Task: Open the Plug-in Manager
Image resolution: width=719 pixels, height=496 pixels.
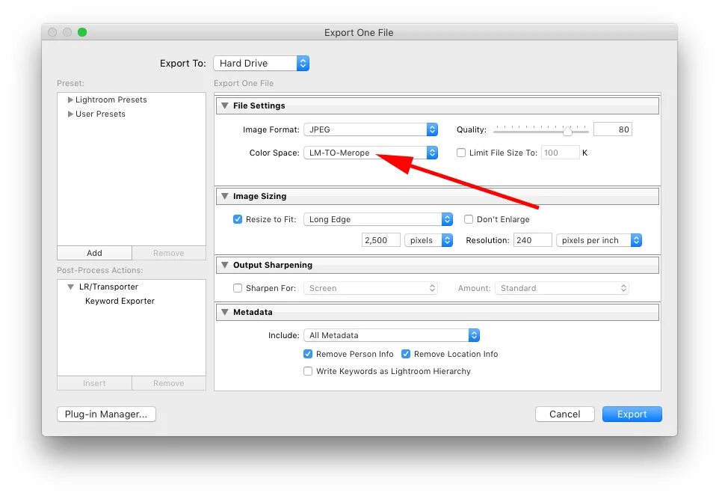Action: (x=106, y=414)
